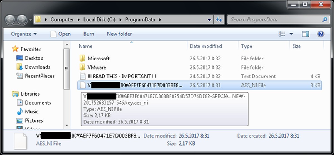The image size is (334, 155).
Task: Select Desktop under Favorites
Action: coord(34,58)
